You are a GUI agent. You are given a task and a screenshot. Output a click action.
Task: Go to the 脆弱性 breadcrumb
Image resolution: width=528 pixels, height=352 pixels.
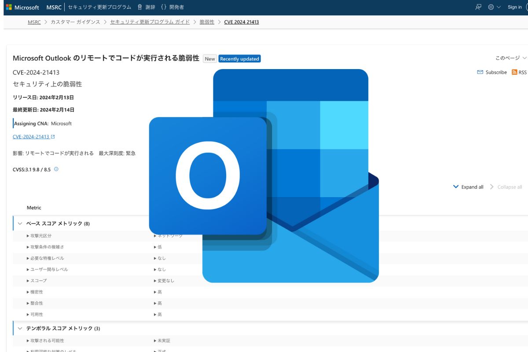pyautogui.click(x=207, y=22)
